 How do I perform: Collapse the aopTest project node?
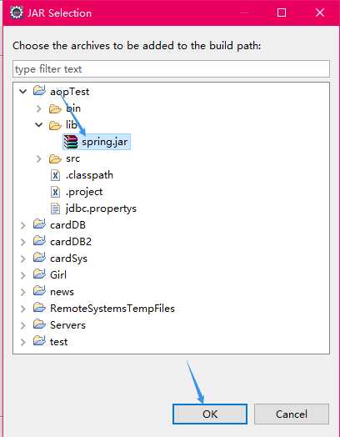click(23, 91)
